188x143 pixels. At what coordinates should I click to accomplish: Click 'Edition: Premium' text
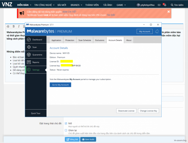tap(58, 57)
